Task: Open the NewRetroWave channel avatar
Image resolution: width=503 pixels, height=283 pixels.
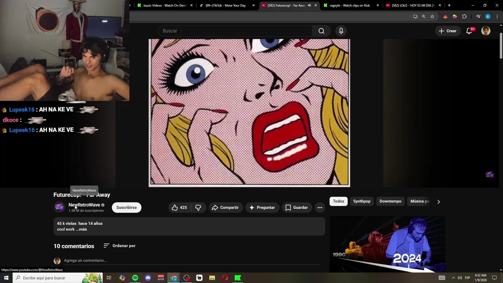Action: tap(59, 207)
